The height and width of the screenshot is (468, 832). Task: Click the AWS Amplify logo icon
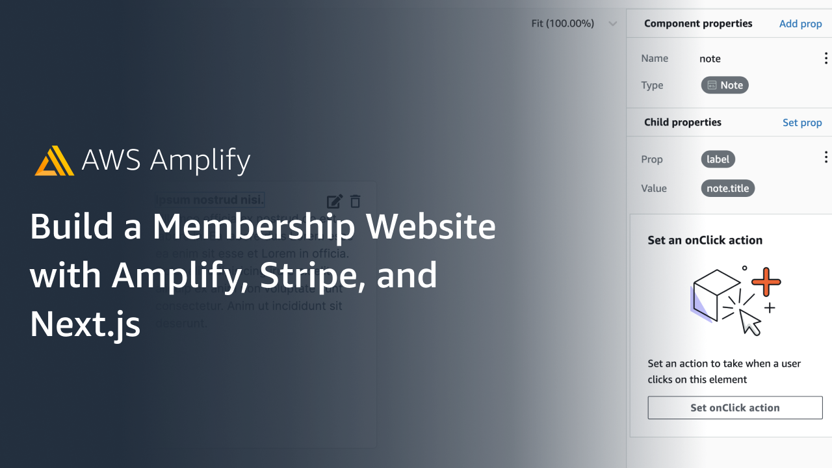click(55, 161)
